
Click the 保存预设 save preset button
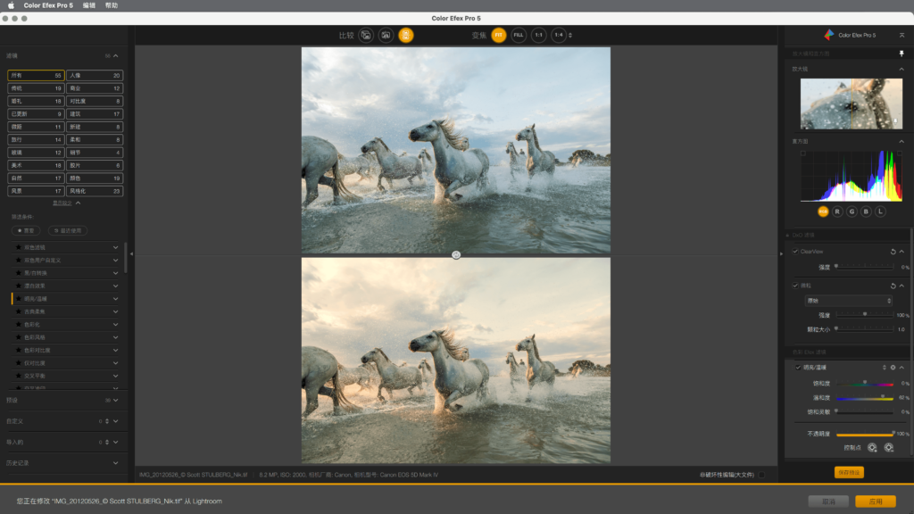coord(849,473)
